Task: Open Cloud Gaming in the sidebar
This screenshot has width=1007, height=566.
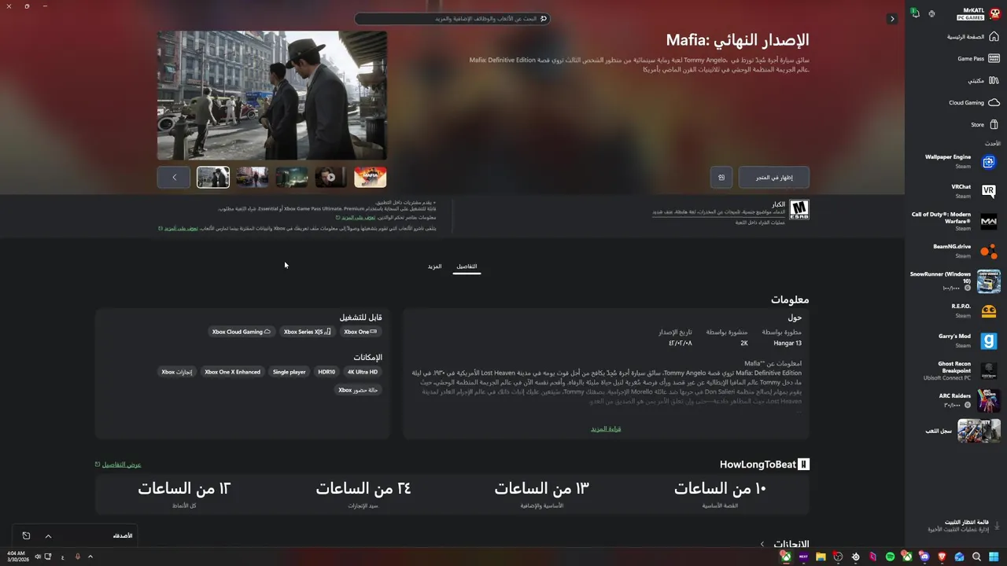Action: 974,103
